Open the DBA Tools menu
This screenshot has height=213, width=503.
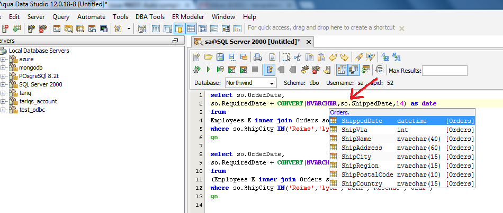[x=150, y=17]
